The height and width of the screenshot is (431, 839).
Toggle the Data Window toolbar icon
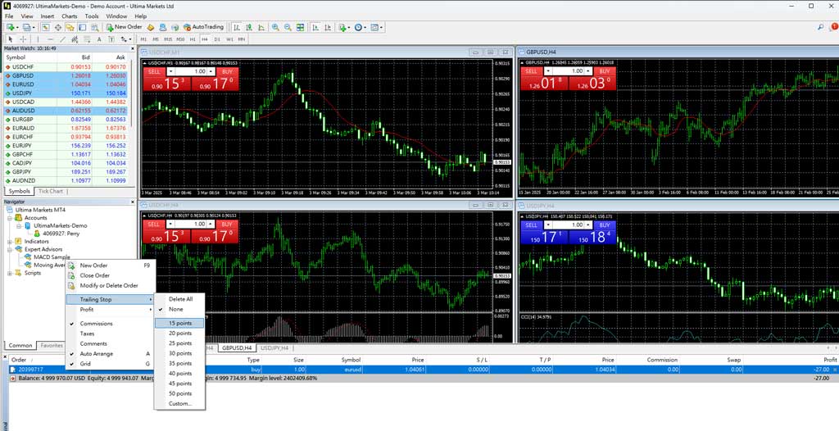point(58,27)
